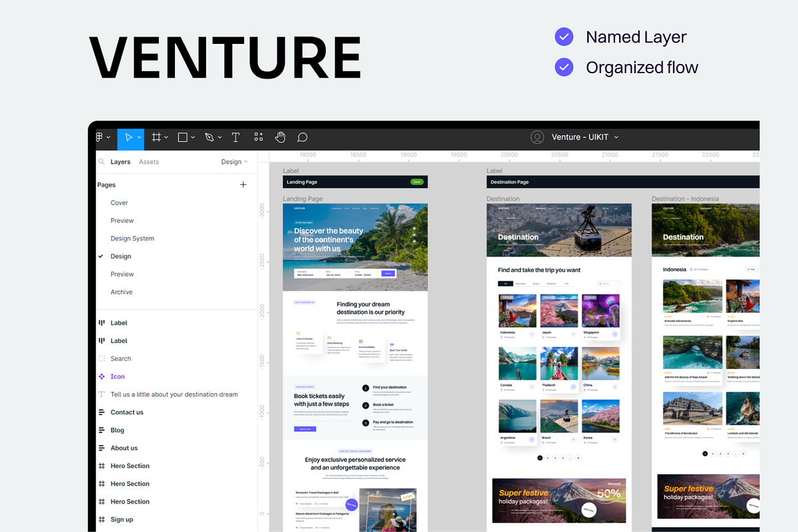This screenshot has height=532, width=798.
Task: Click the search magnifier in the Layers panel
Action: 102,162
